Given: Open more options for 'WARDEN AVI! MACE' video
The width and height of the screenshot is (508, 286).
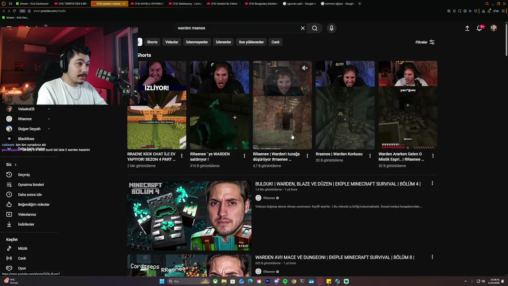Looking at the screenshot, I should click(x=432, y=257).
